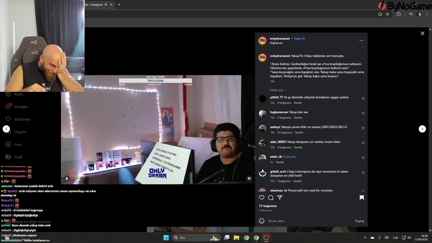This screenshot has height=243, width=432.
Task: Like aaltayz's comment
Action: pos(363,128)
